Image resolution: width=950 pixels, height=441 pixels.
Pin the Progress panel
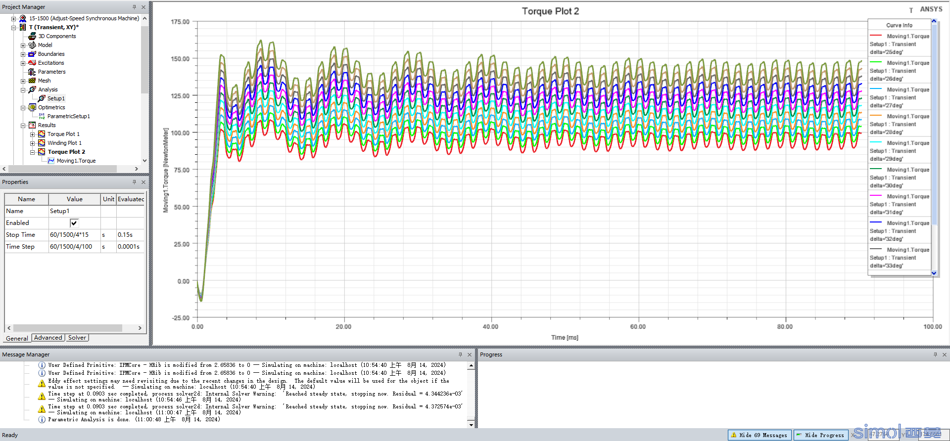(x=935, y=354)
